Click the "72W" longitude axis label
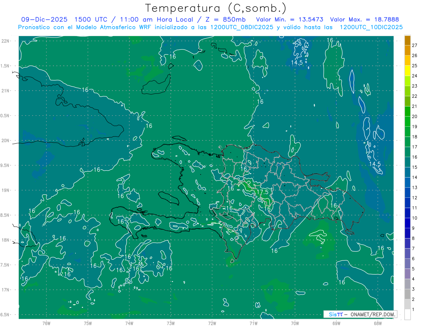Screen dimensions: 424x328 (x=212, y=323)
